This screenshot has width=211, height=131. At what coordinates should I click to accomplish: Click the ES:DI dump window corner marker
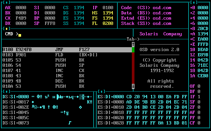tap(103, 91)
